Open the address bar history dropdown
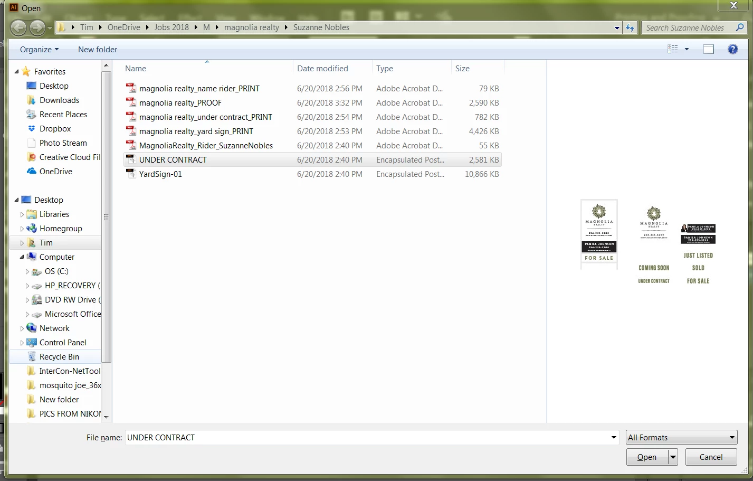The image size is (753, 481). click(x=617, y=27)
